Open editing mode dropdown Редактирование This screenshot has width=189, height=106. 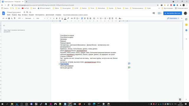[x=173, y=18]
